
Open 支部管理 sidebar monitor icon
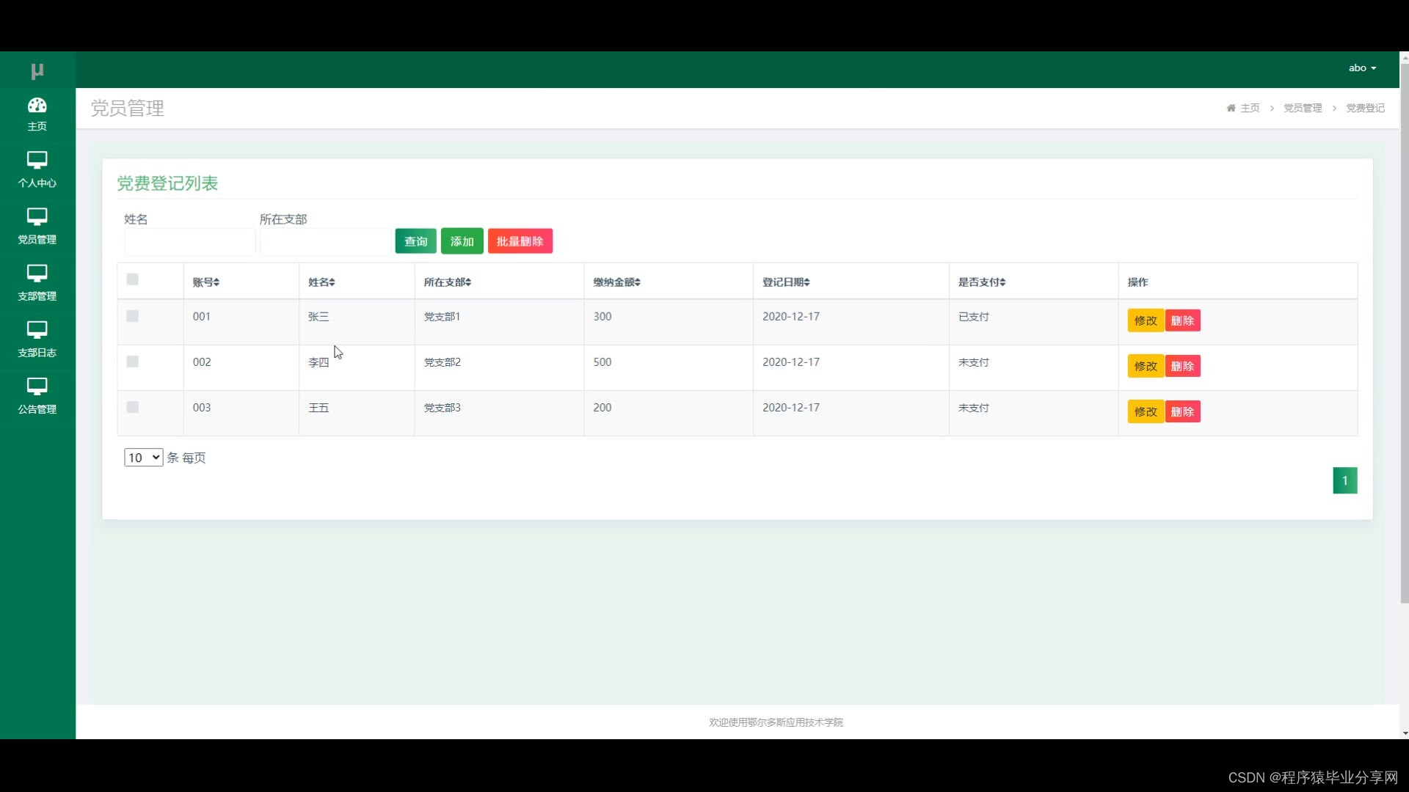37,273
